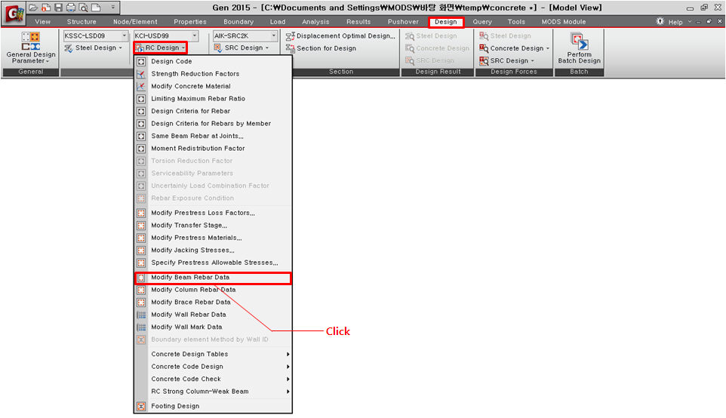The height and width of the screenshot is (418, 726).
Task: Click the Footing Design menu icon
Action: pos(141,407)
